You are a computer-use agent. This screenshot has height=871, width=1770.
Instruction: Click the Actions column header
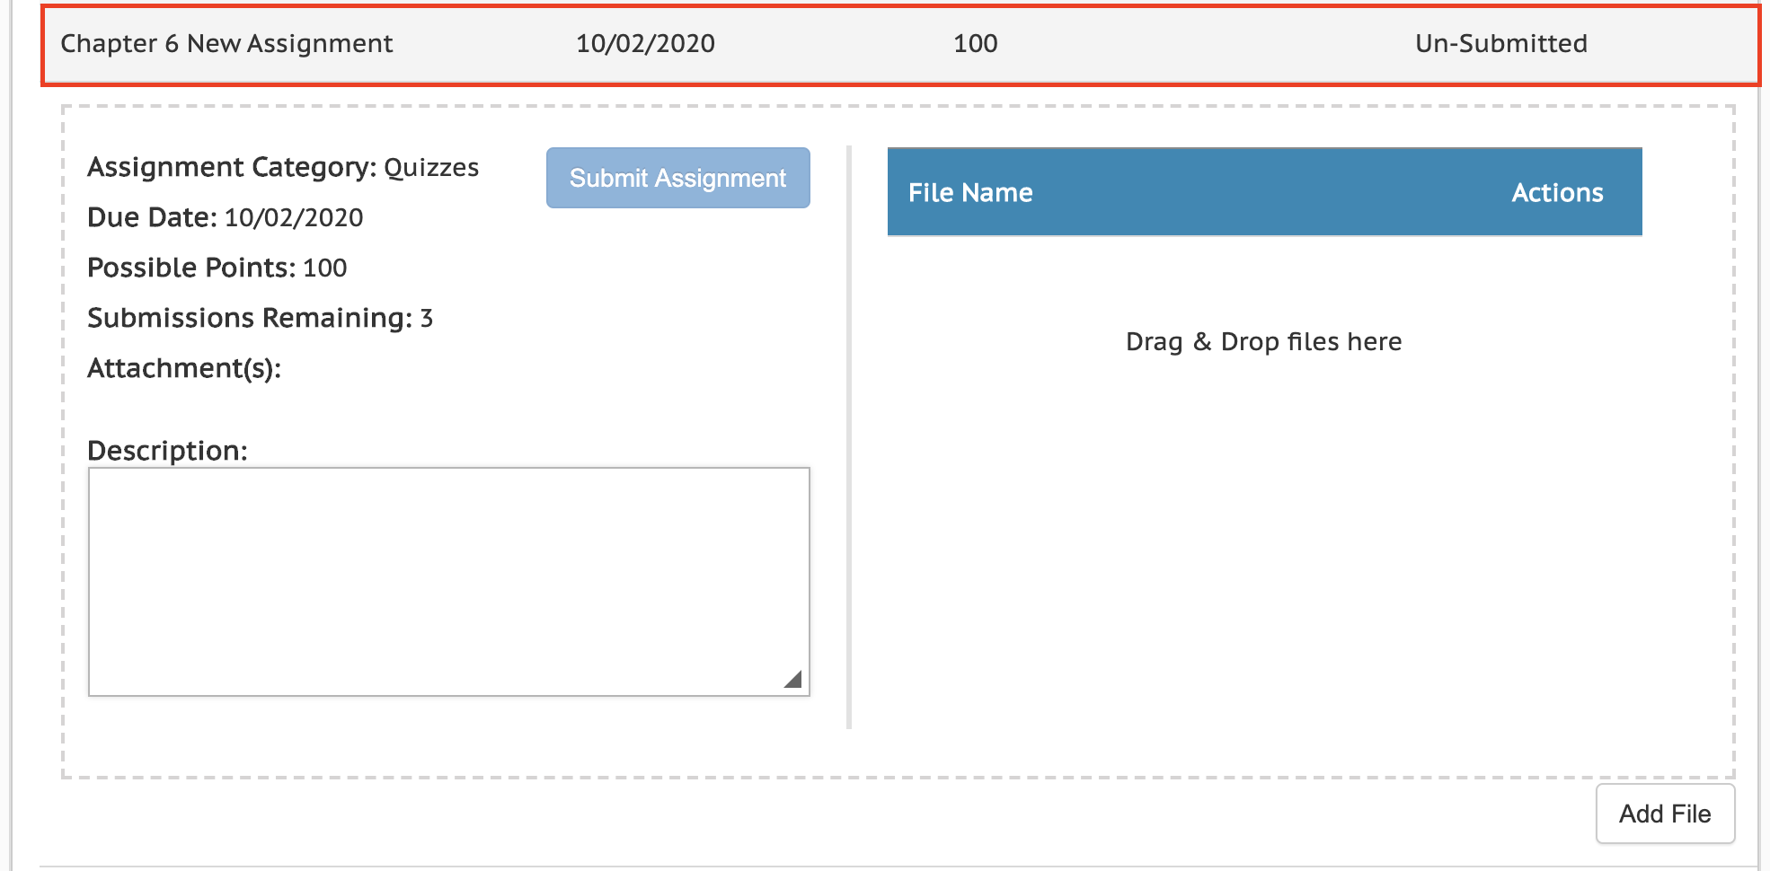coord(1557,192)
